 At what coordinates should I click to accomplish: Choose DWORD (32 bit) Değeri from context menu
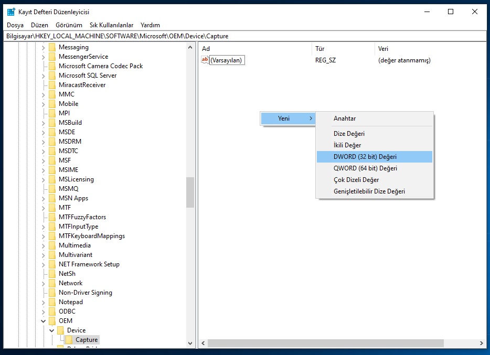point(365,157)
